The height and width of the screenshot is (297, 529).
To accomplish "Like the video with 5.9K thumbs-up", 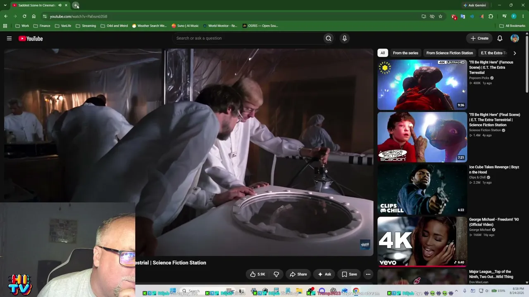I will pyautogui.click(x=257, y=274).
